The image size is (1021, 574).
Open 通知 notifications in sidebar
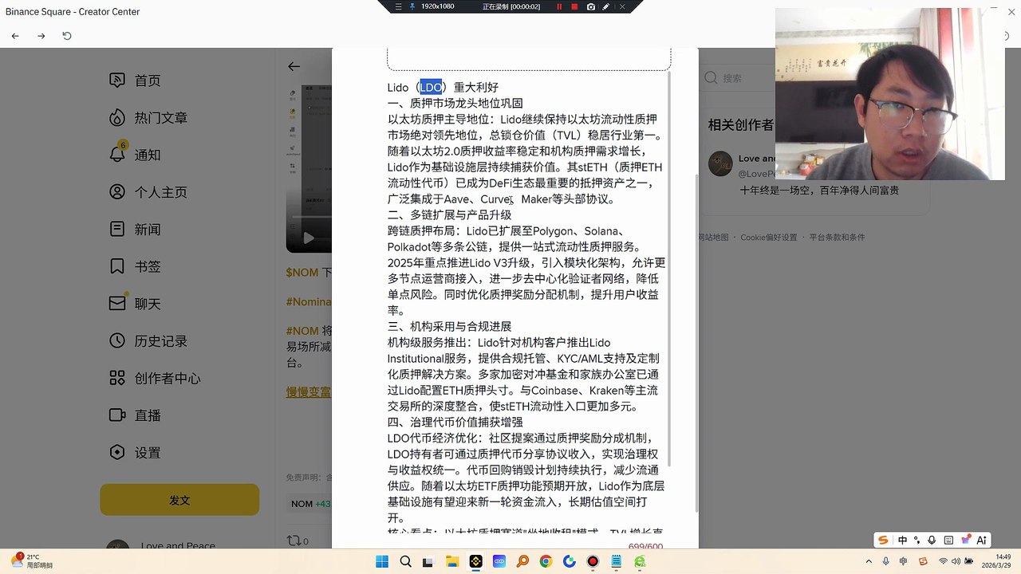(x=136, y=155)
